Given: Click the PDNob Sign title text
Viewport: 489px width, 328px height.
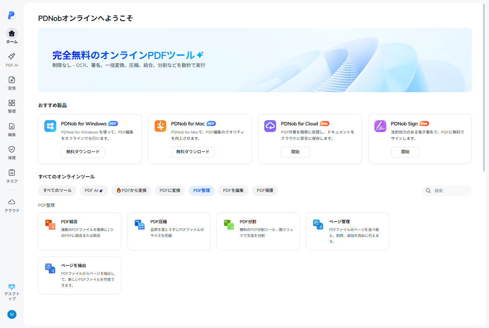Looking at the screenshot, I should click(404, 124).
